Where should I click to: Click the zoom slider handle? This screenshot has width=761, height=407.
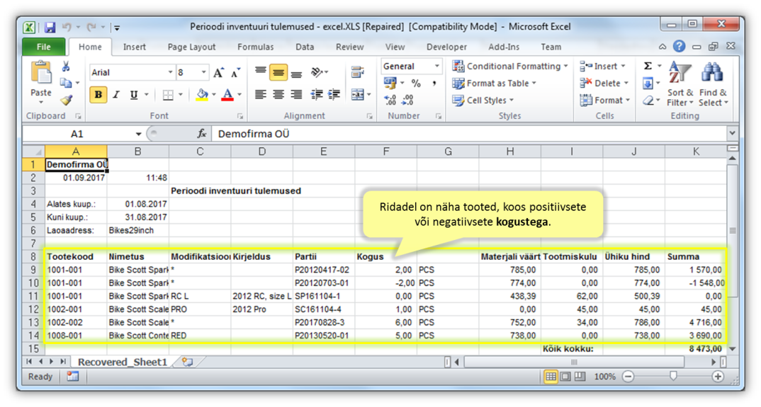coord(673,376)
